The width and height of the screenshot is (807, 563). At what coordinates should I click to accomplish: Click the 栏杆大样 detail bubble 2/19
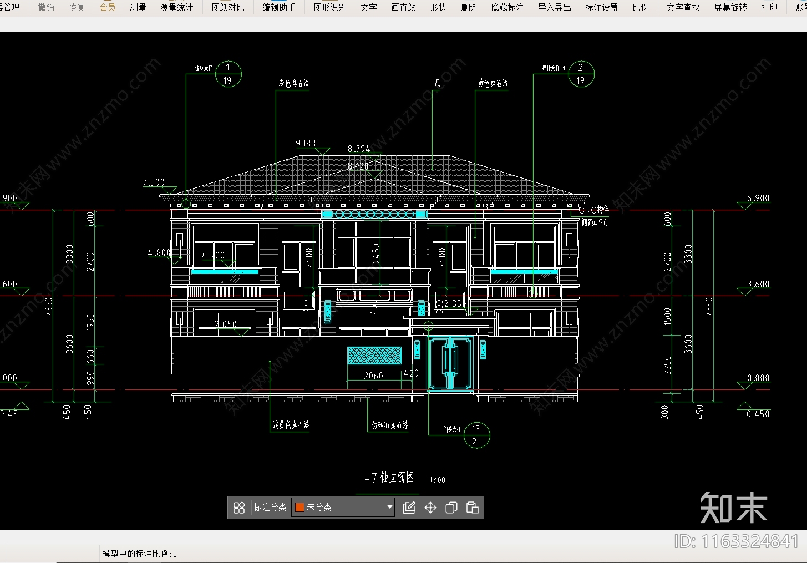tap(581, 74)
